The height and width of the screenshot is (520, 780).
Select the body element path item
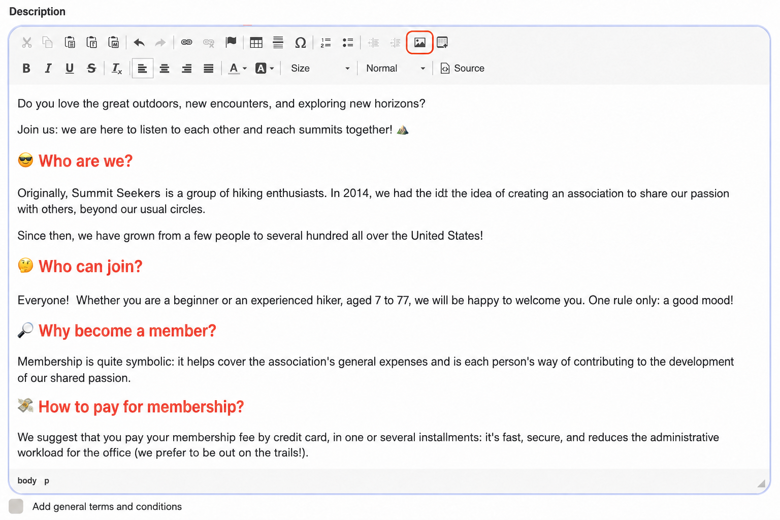(27, 480)
